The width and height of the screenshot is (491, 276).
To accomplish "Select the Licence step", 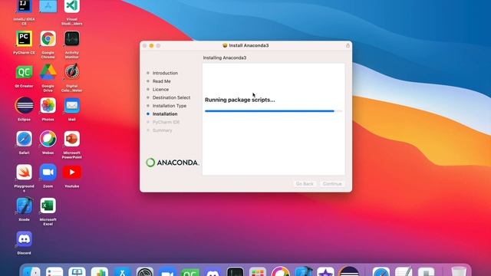I will point(160,89).
